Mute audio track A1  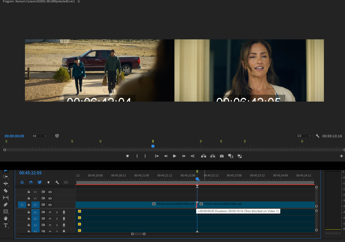50,212
